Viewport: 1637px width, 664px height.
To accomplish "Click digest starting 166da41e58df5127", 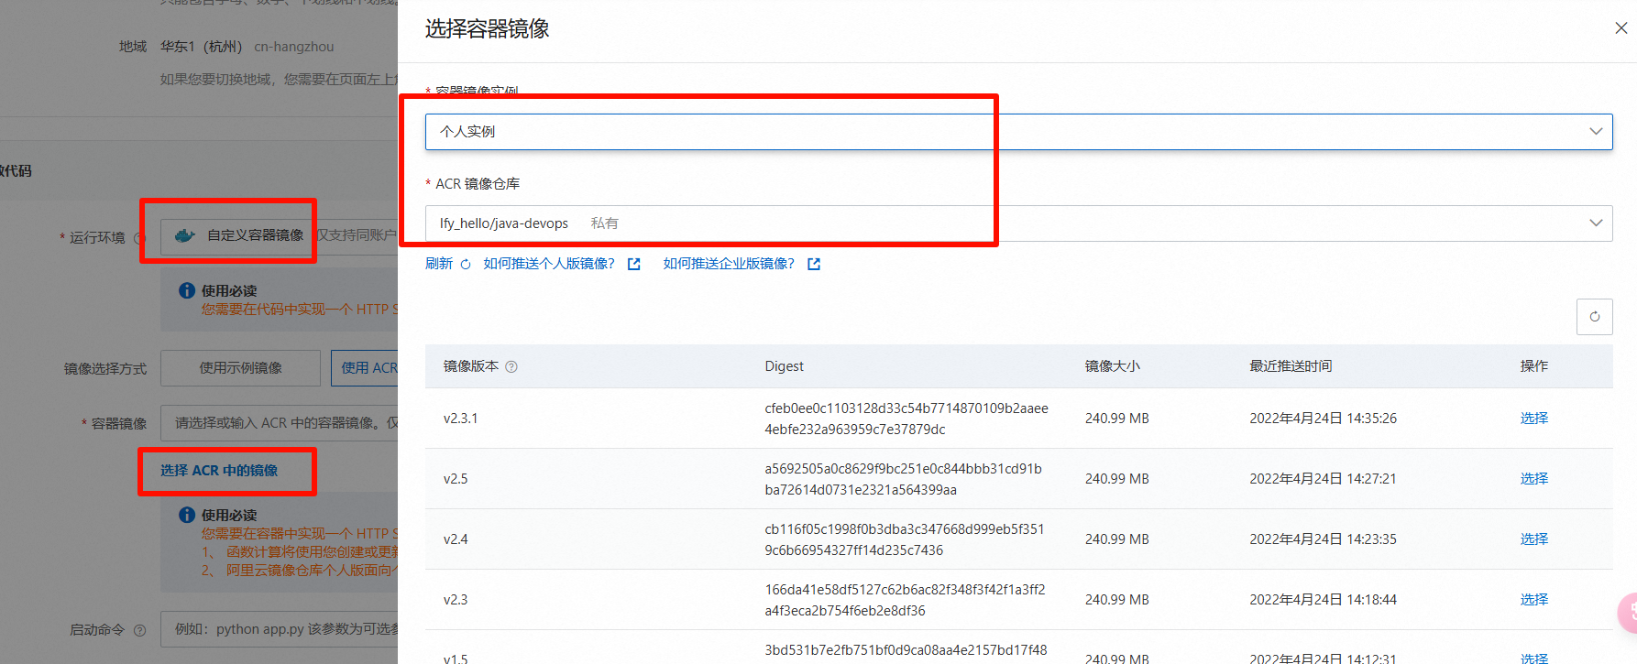I will [905, 600].
